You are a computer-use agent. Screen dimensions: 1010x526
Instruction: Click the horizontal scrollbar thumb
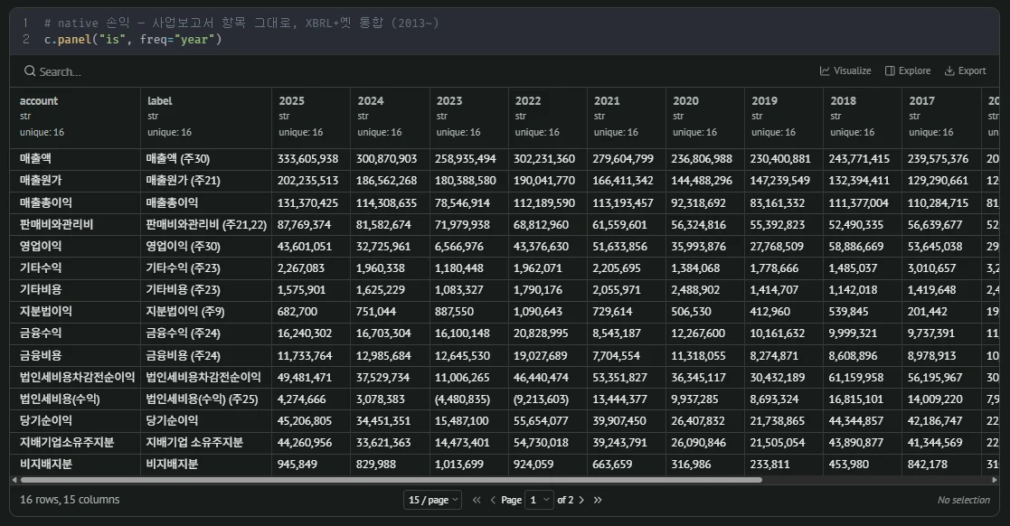click(x=391, y=480)
